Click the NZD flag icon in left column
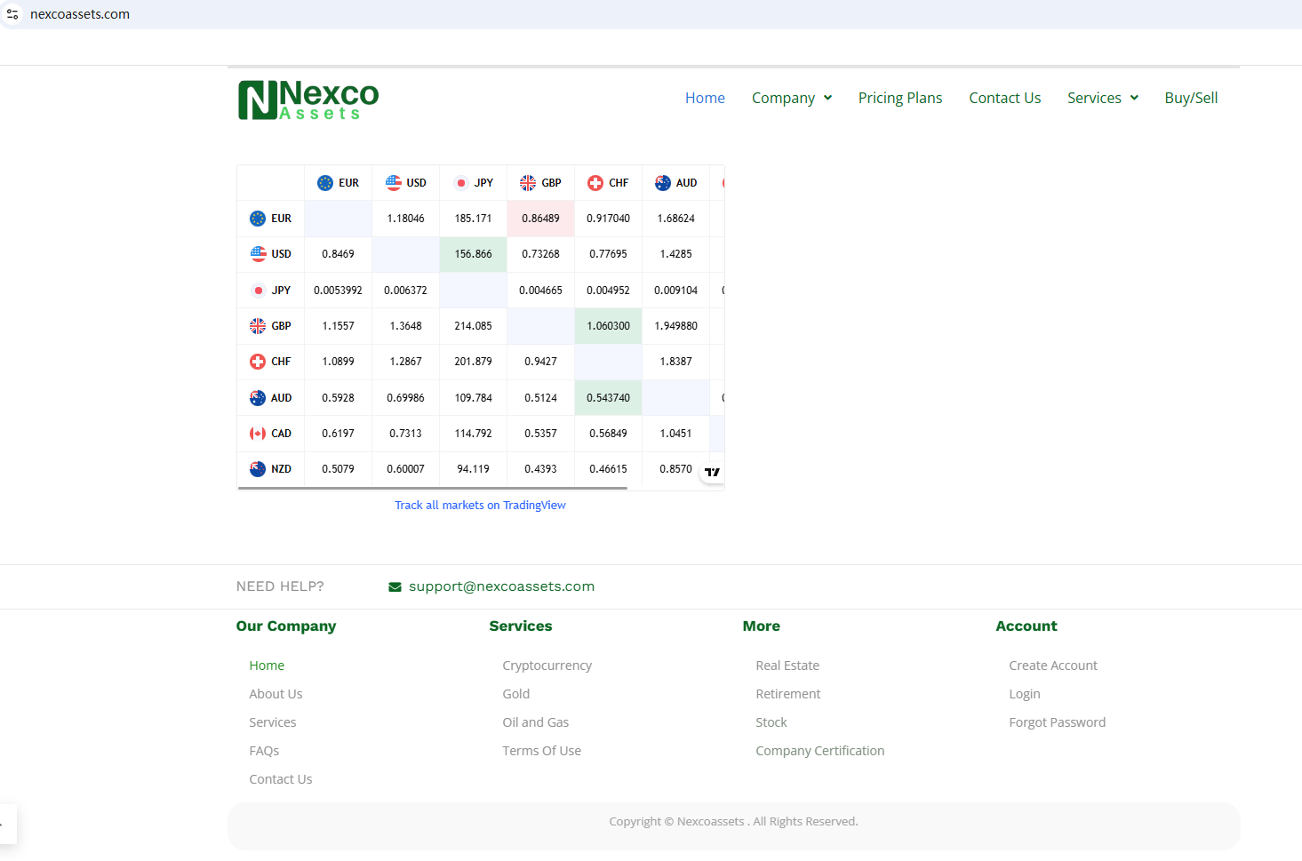1302x861 pixels. click(x=258, y=469)
